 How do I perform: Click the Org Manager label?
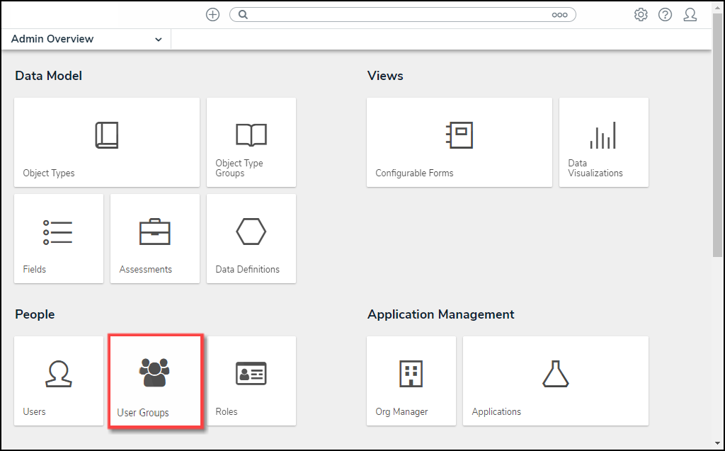(402, 411)
